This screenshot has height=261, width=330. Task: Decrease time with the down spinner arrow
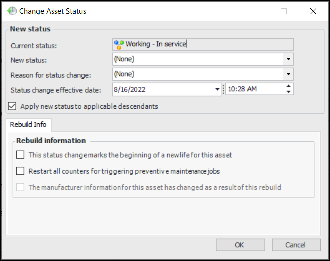click(x=288, y=92)
